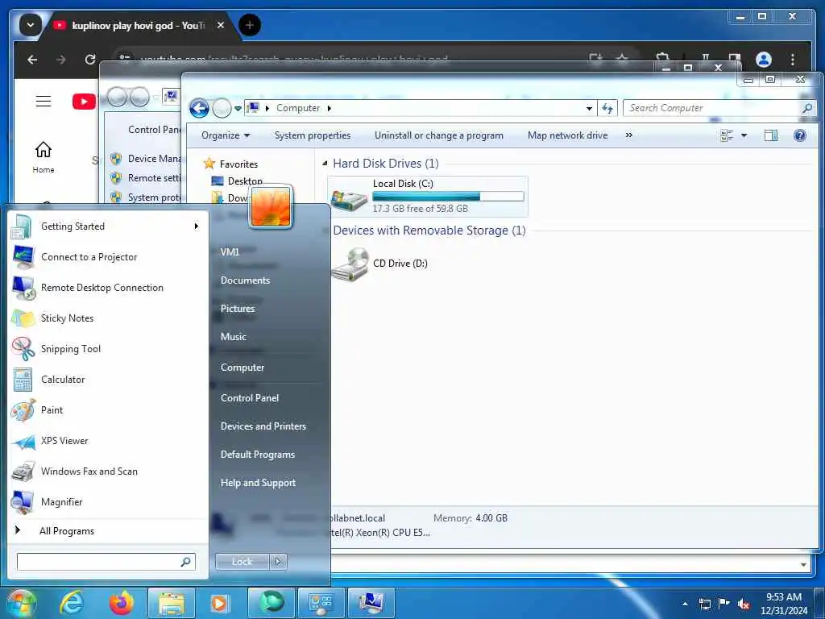
Task: Open Computer from Start menu right pane
Action: point(243,368)
